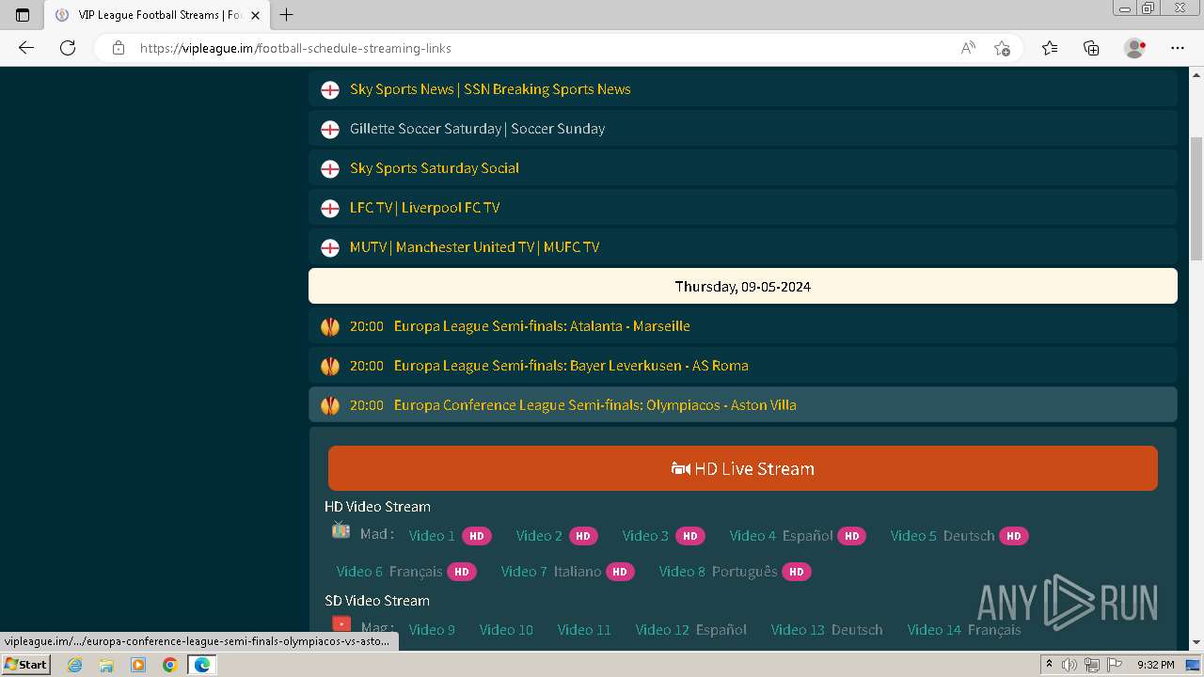This screenshot has height=677, width=1204.
Task: Open Read aloud icon in address bar
Action: point(968,48)
